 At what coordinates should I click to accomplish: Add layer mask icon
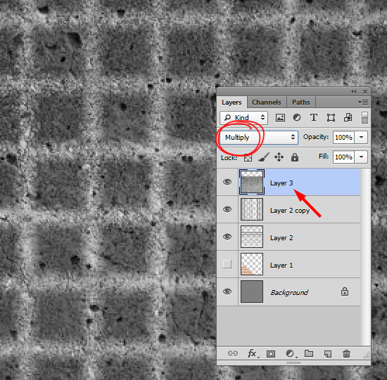click(271, 354)
